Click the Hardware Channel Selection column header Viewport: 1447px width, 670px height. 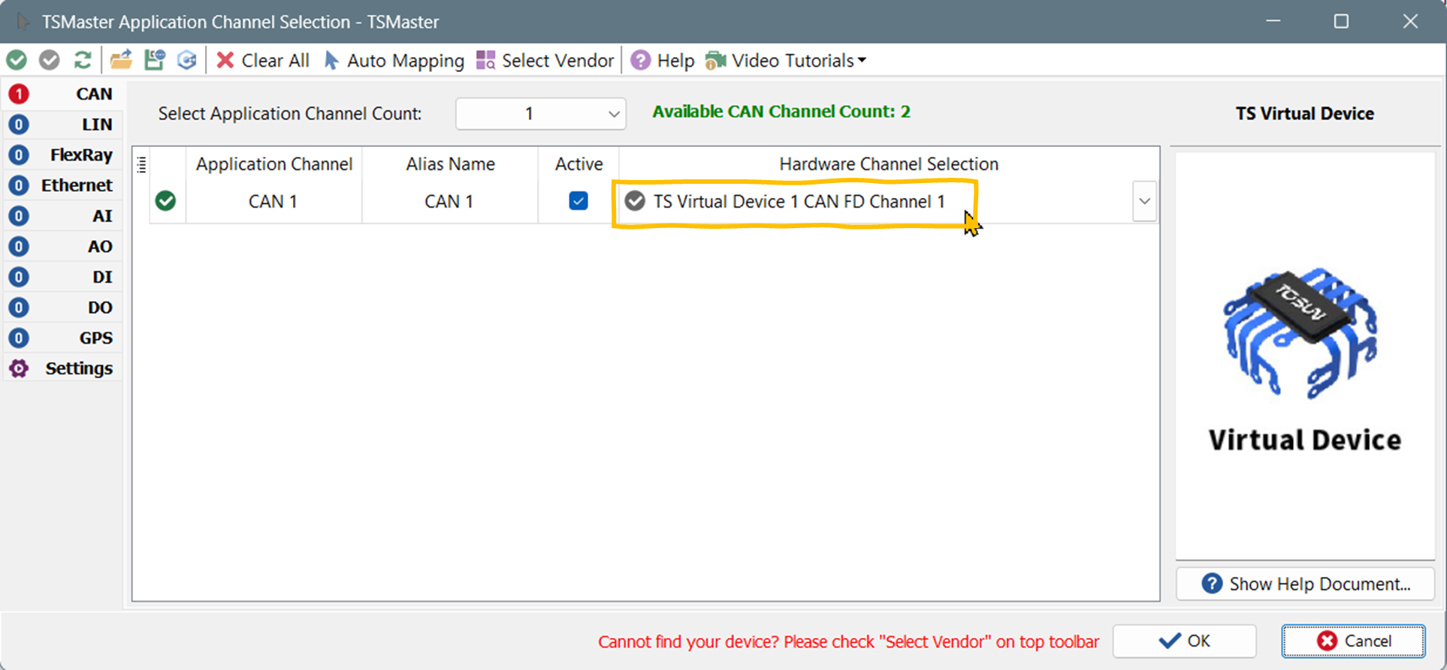tap(889, 164)
